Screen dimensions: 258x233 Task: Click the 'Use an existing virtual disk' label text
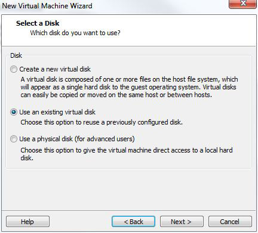57,112
